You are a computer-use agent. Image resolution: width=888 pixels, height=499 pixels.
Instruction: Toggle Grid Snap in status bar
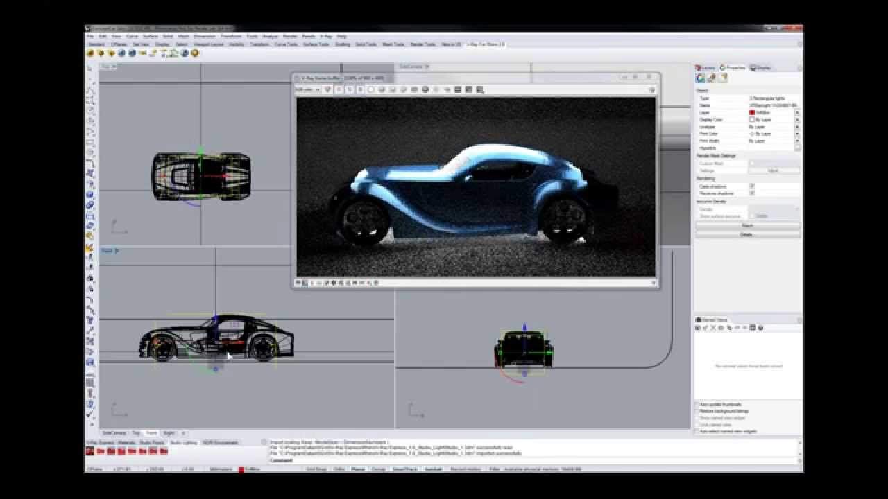point(317,469)
